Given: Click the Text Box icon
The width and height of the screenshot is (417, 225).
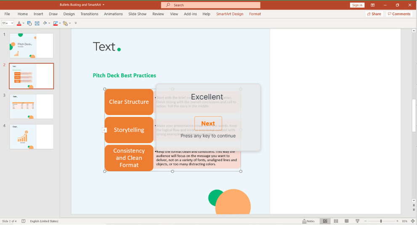Looking at the screenshot, I should tap(37, 24).
